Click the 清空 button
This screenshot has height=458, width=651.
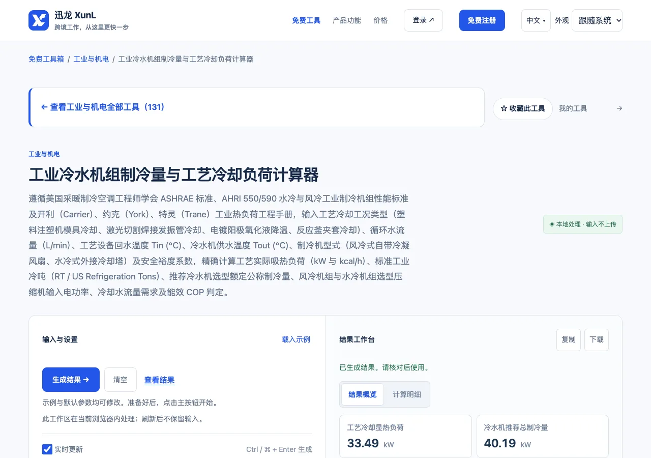tap(121, 380)
